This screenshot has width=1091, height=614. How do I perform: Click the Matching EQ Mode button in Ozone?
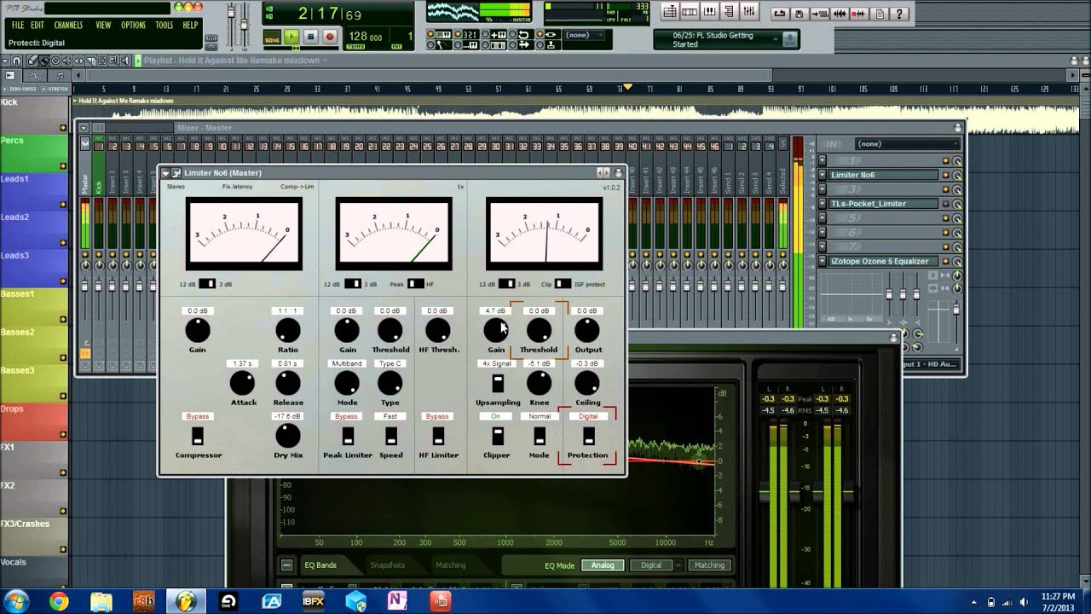pyautogui.click(x=709, y=565)
